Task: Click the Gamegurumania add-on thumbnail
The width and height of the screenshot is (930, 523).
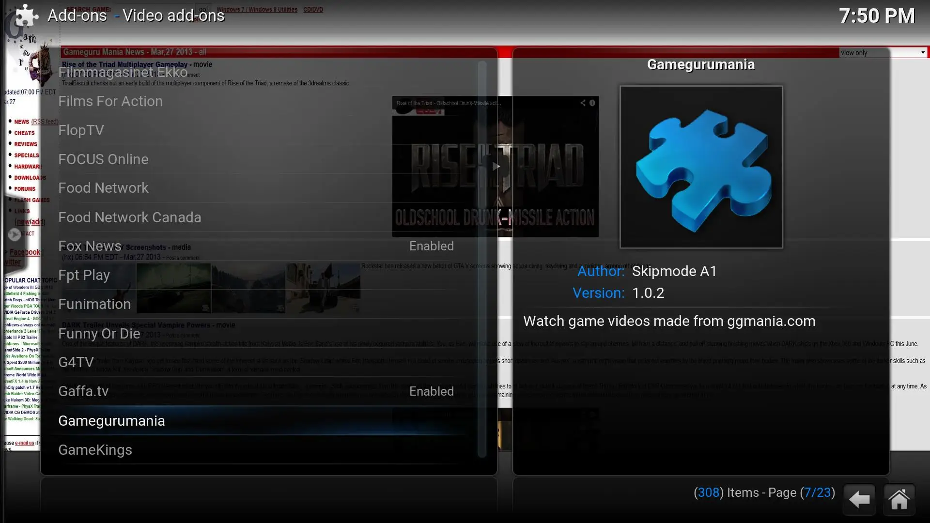Action: [x=701, y=167]
